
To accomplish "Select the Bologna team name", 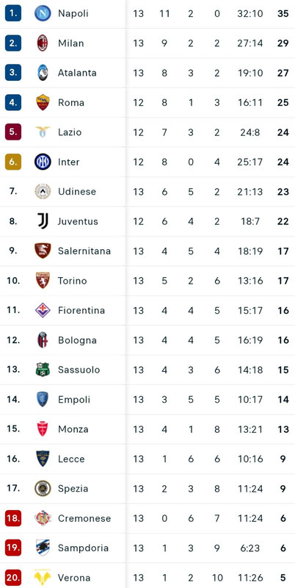I will click(x=77, y=340).
